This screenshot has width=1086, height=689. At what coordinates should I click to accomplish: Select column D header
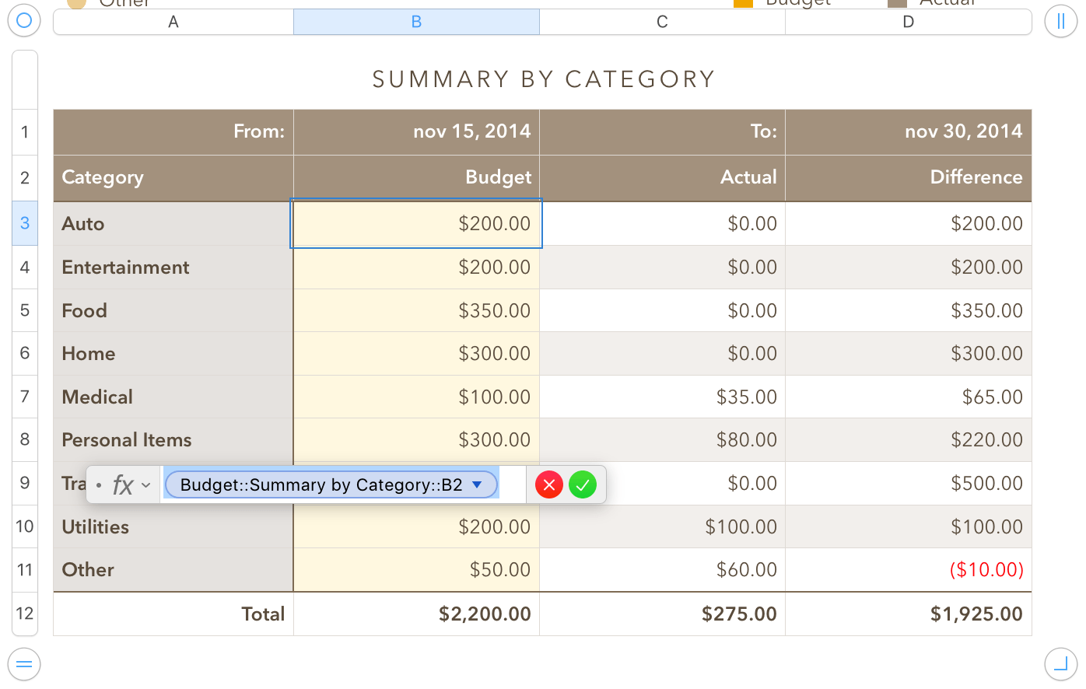[x=908, y=22]
